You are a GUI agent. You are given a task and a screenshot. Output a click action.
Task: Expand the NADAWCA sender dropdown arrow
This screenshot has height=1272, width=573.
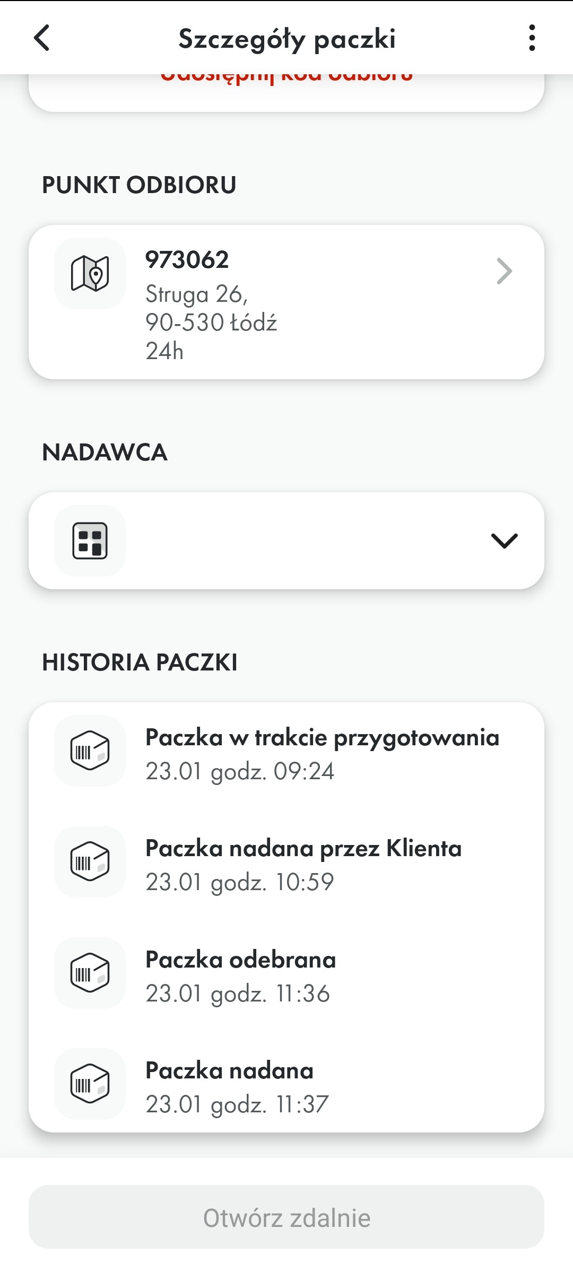[x=504, y=541]
